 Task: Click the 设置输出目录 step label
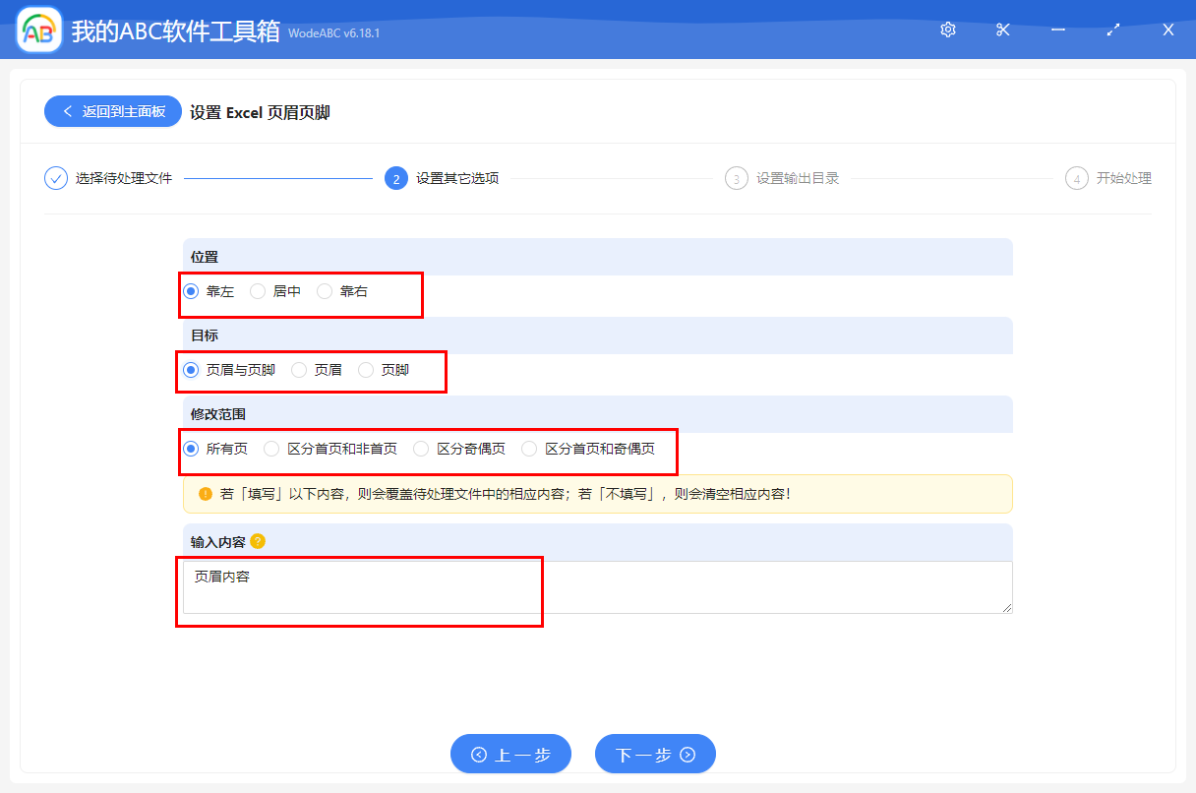[798, 178]
